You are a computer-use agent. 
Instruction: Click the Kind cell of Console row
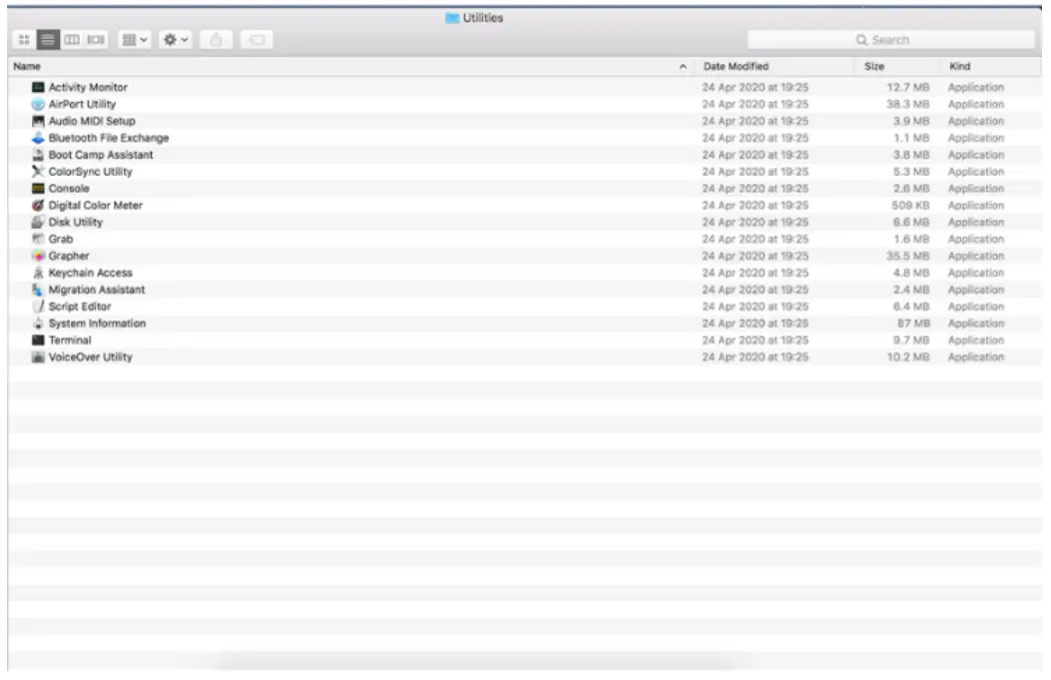tap(976, 189)
